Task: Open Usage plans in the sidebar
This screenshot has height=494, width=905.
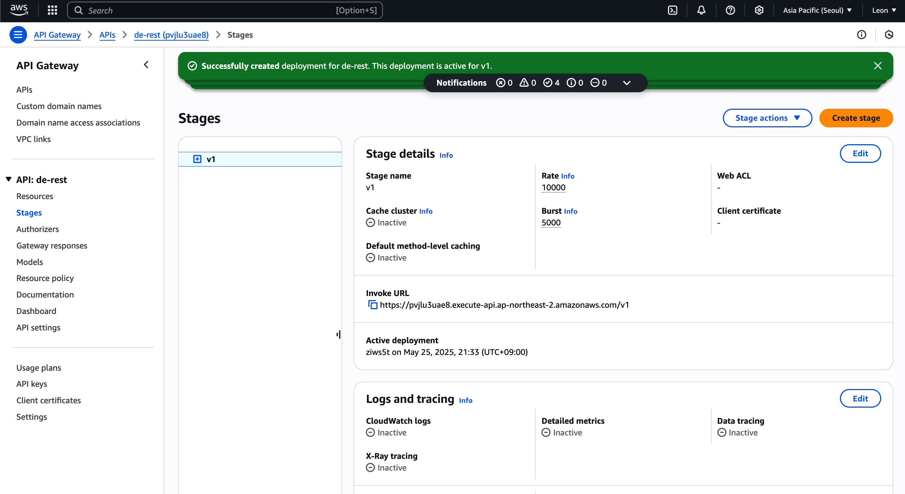Action: (x=39, y=368)
